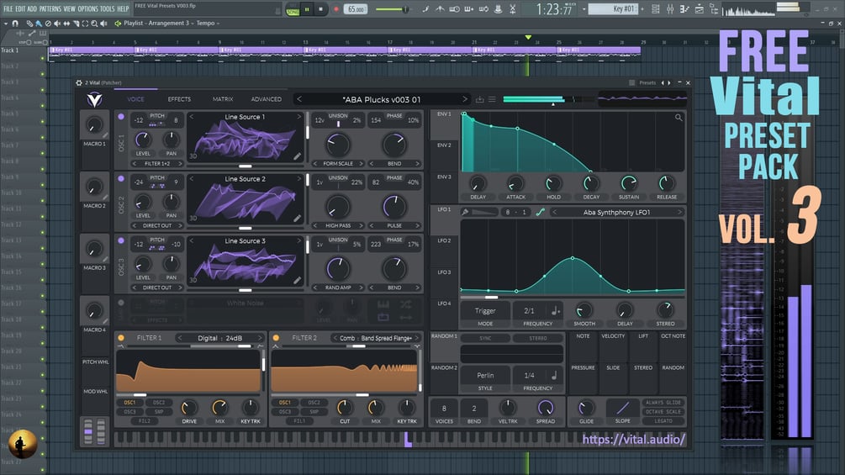The height and width of the screenshot is (475, 845).
Task: Adjust the OSC 1 Level knob
Action: (143, 140)
